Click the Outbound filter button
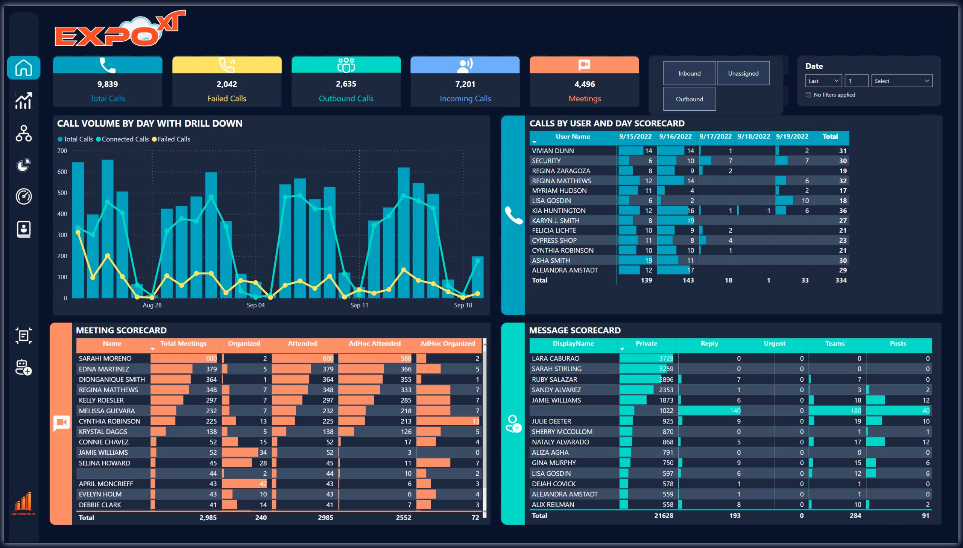 tap(689, 99)
